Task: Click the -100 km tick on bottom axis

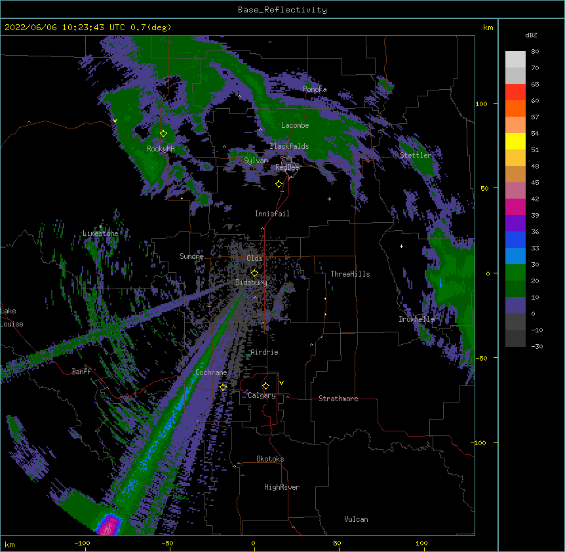Action: (x=82, y=543)
